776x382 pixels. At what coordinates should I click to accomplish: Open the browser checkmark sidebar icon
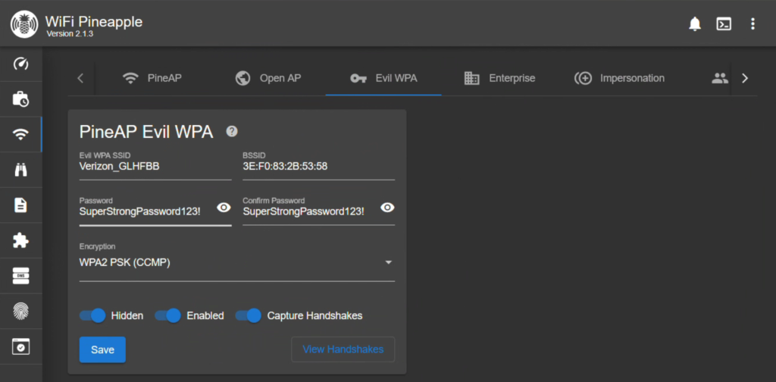tap(20, 346)
